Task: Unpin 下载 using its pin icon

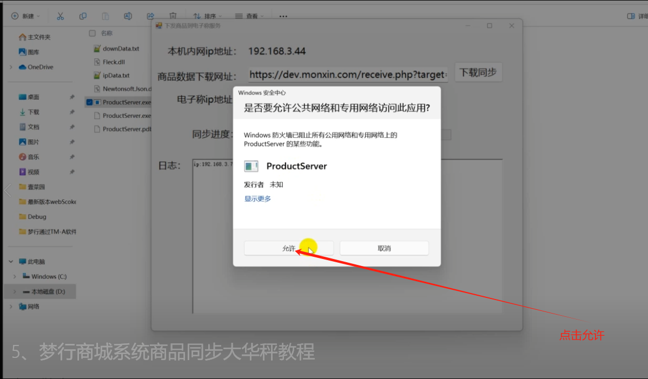Action: (x=72, y=112)
